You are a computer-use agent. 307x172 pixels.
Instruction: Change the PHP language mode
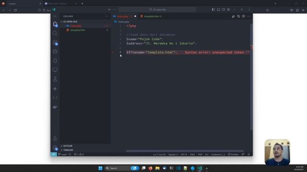pos(200,154)
